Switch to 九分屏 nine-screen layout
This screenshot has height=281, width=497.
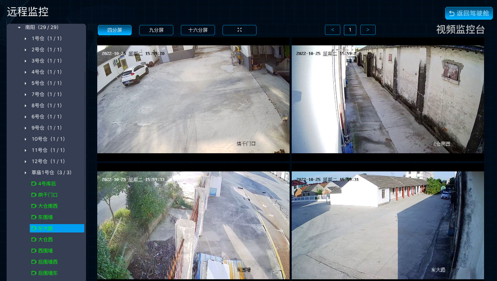coord(156,30)
